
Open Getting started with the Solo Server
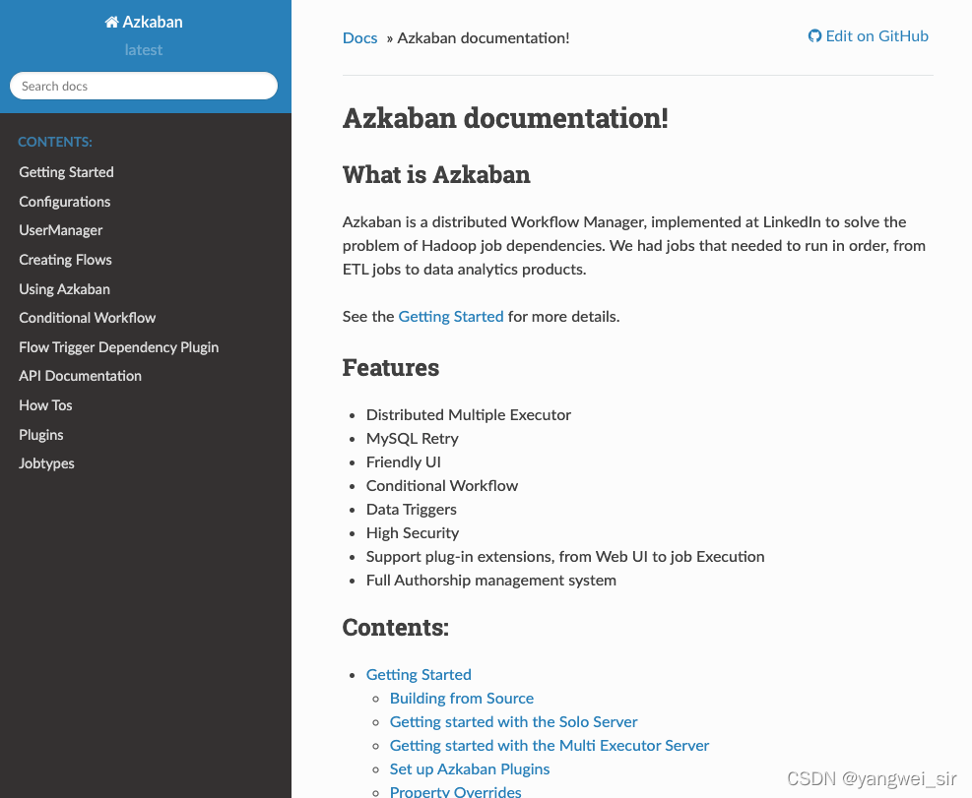pos(513,722)
